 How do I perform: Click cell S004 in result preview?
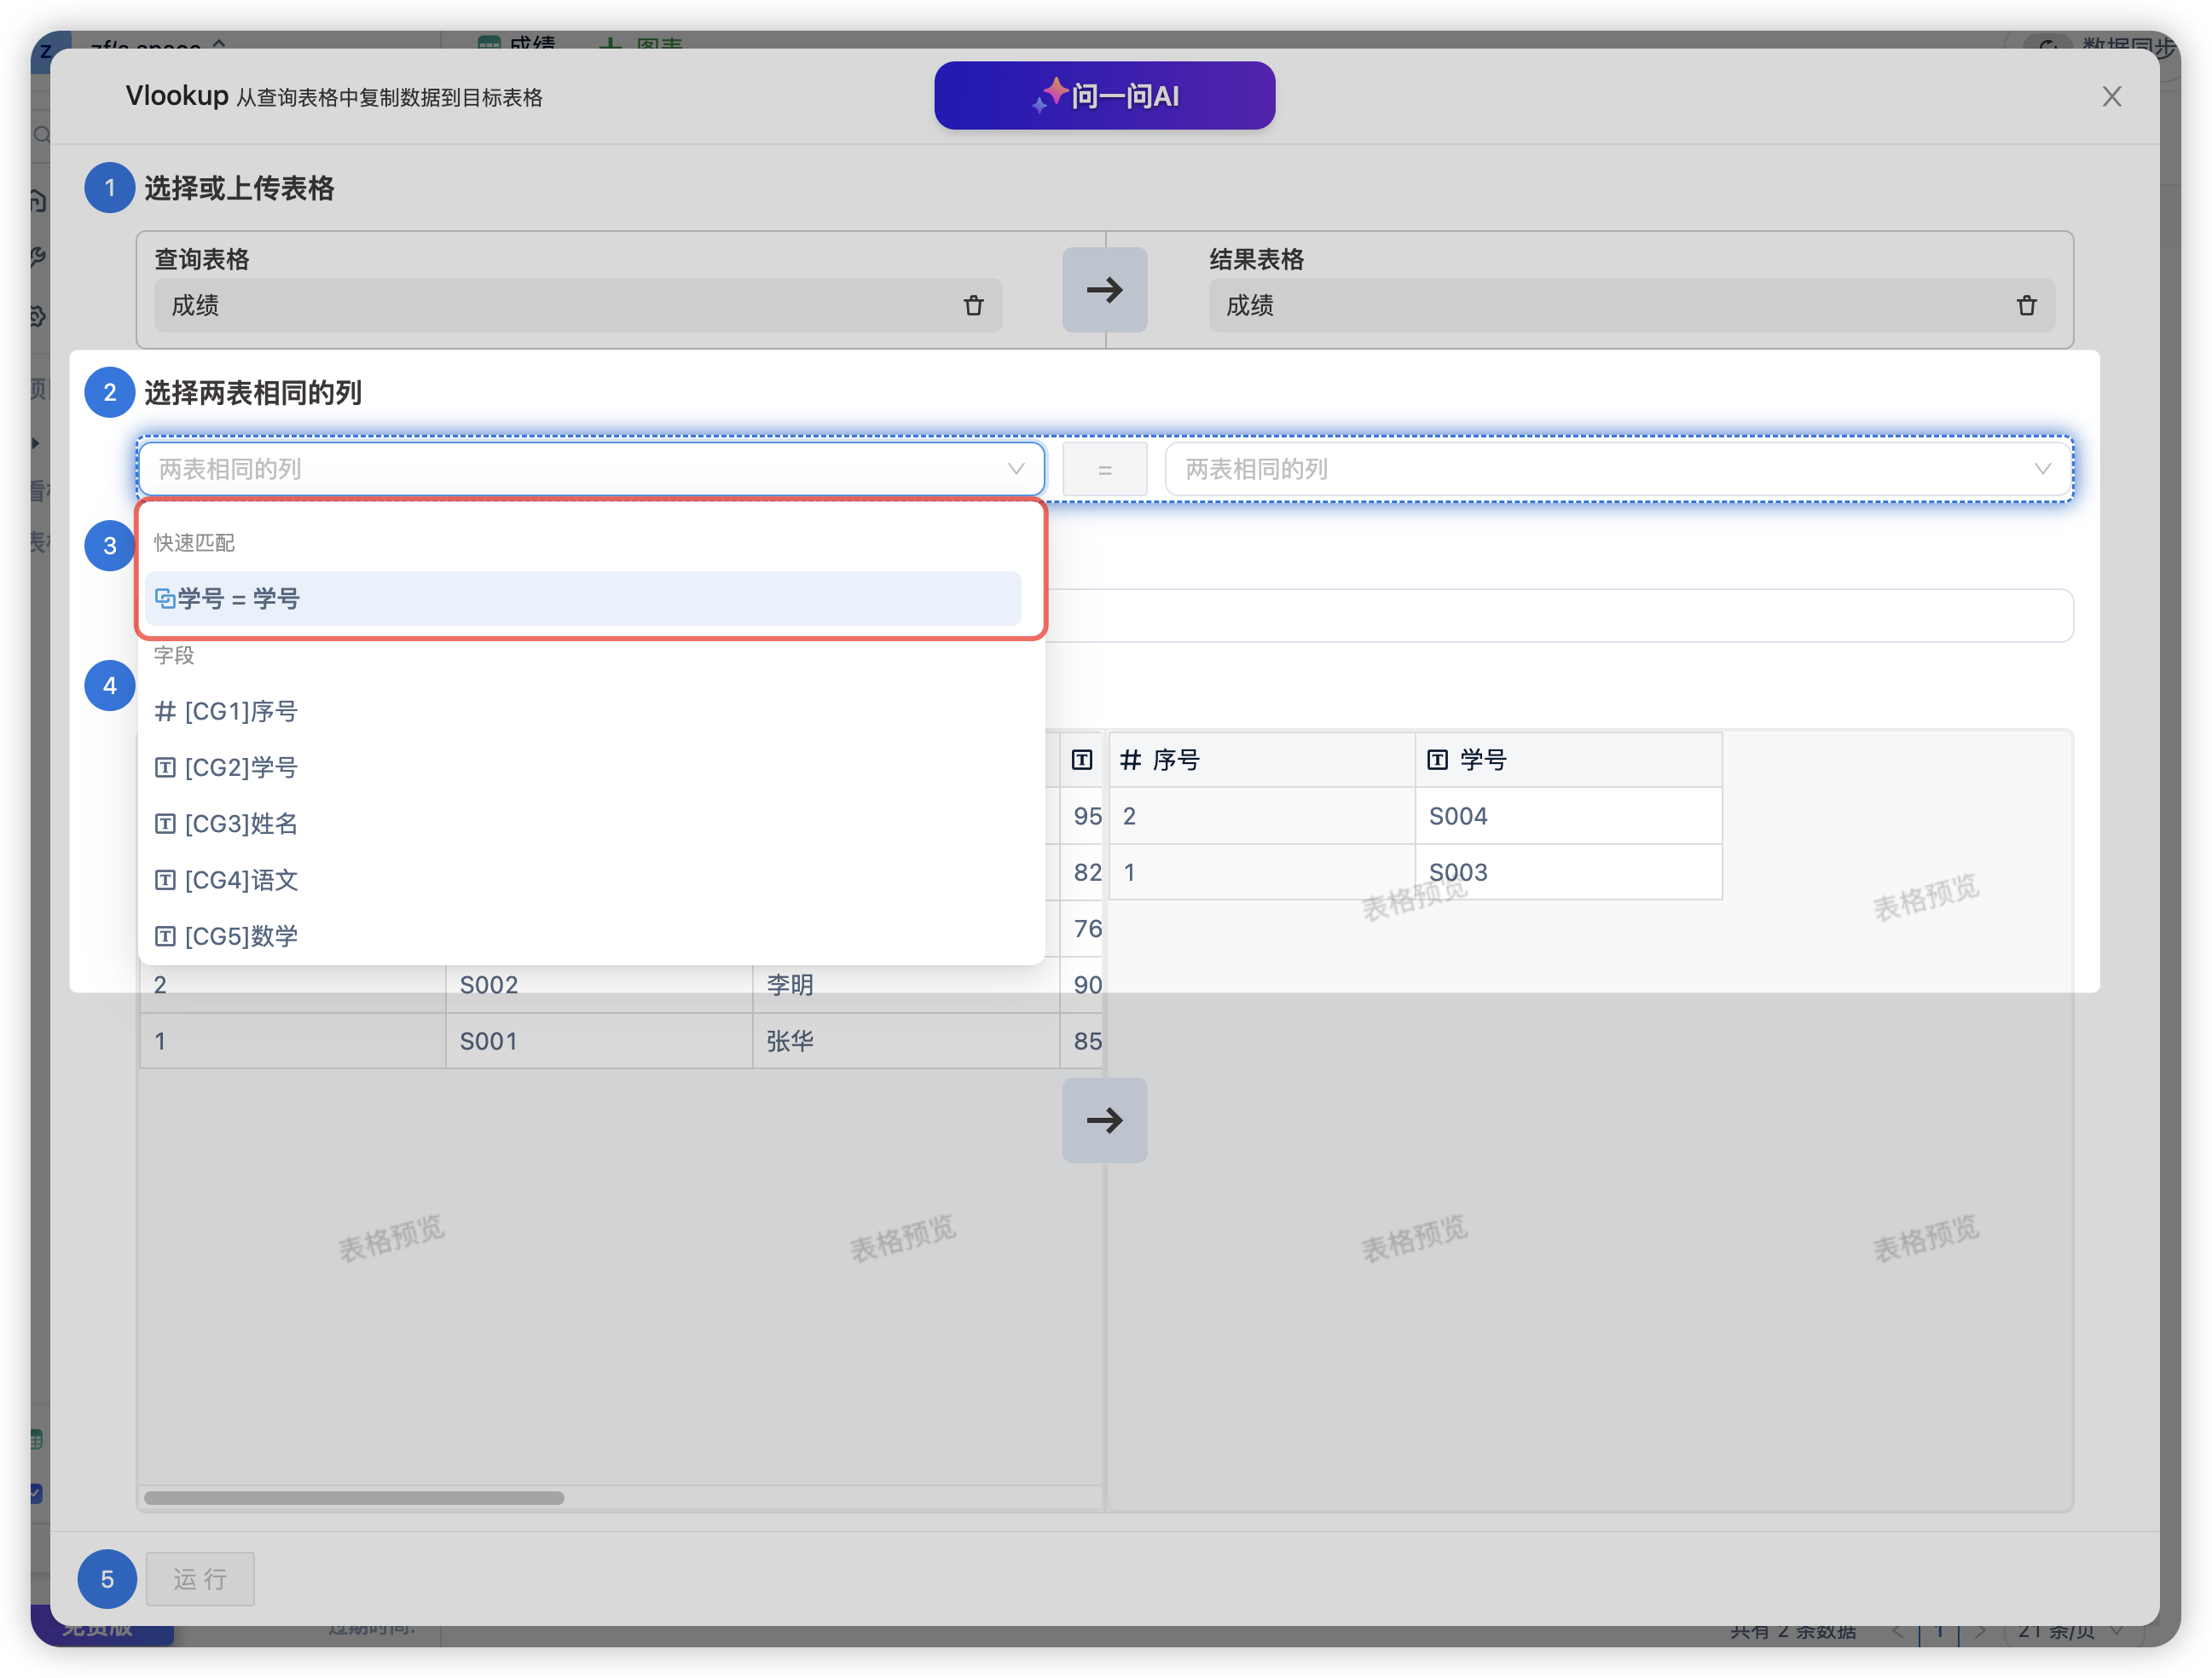click(1568, 816)
